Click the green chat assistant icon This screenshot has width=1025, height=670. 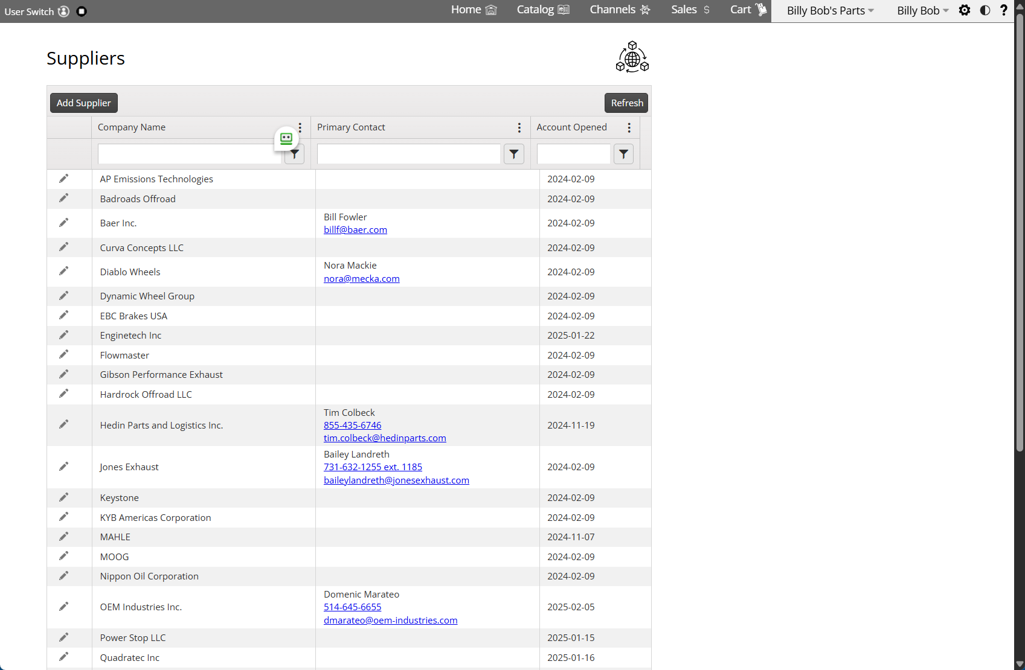pos(286,138)
